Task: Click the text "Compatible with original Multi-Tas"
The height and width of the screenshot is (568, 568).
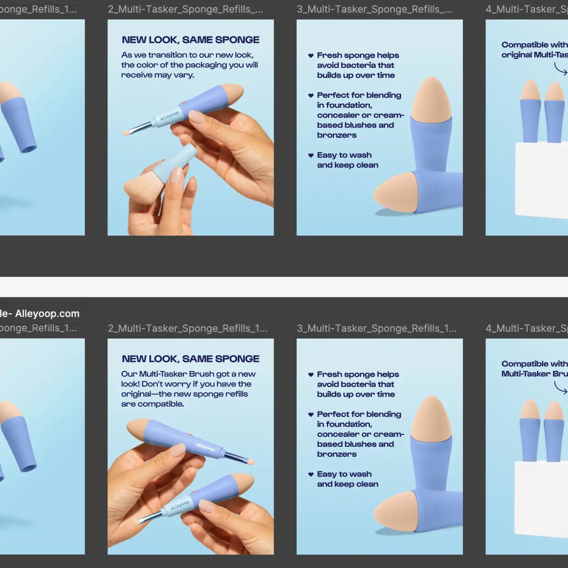Action: point(534,50)
